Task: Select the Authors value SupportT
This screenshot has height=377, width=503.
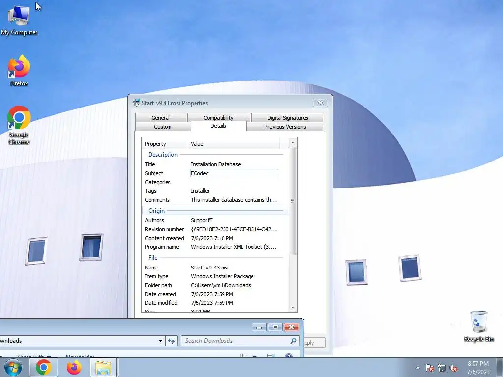Action: pyautogui.click(x=201, y=220)
